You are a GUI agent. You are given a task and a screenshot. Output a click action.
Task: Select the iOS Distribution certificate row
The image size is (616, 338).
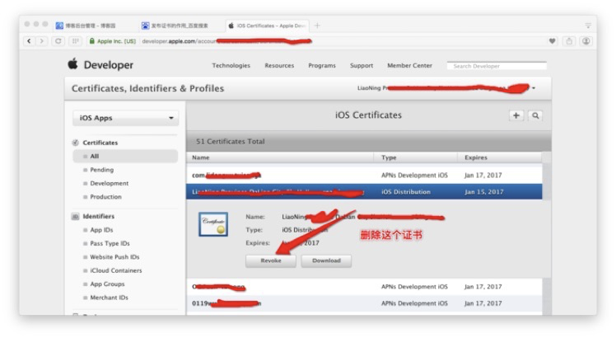tap(364, 191)
